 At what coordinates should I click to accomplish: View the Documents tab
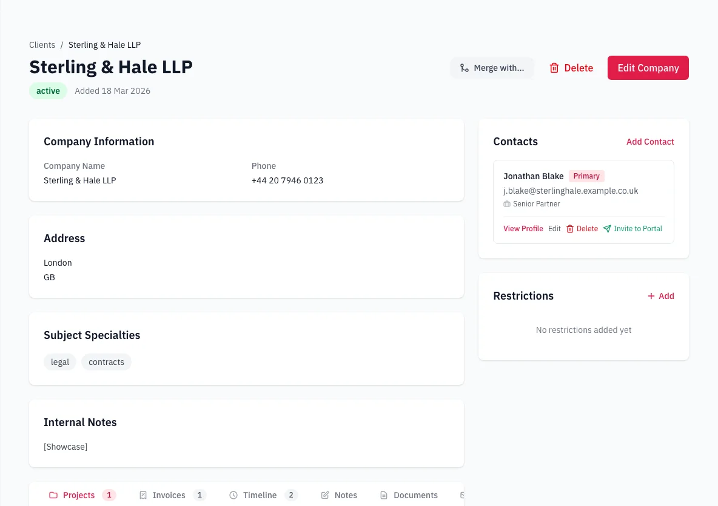tap(416, 494)
